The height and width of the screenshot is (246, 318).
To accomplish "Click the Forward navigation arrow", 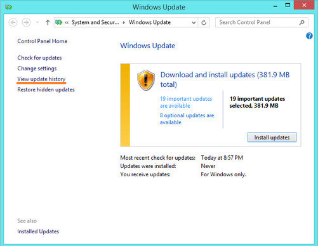I will 26,22.
